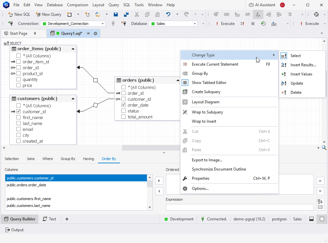Click the sort order A-Z icon
This screenshot has width=328, height=243.
[x=320, y=202]
